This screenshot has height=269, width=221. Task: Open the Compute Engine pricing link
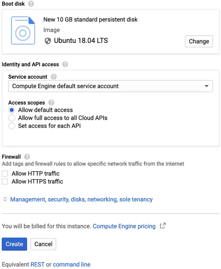point(124,226)
